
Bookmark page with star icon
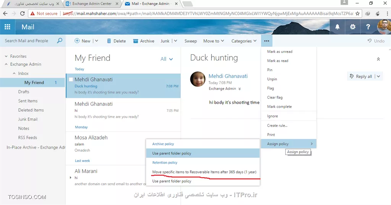click(357, 13)
